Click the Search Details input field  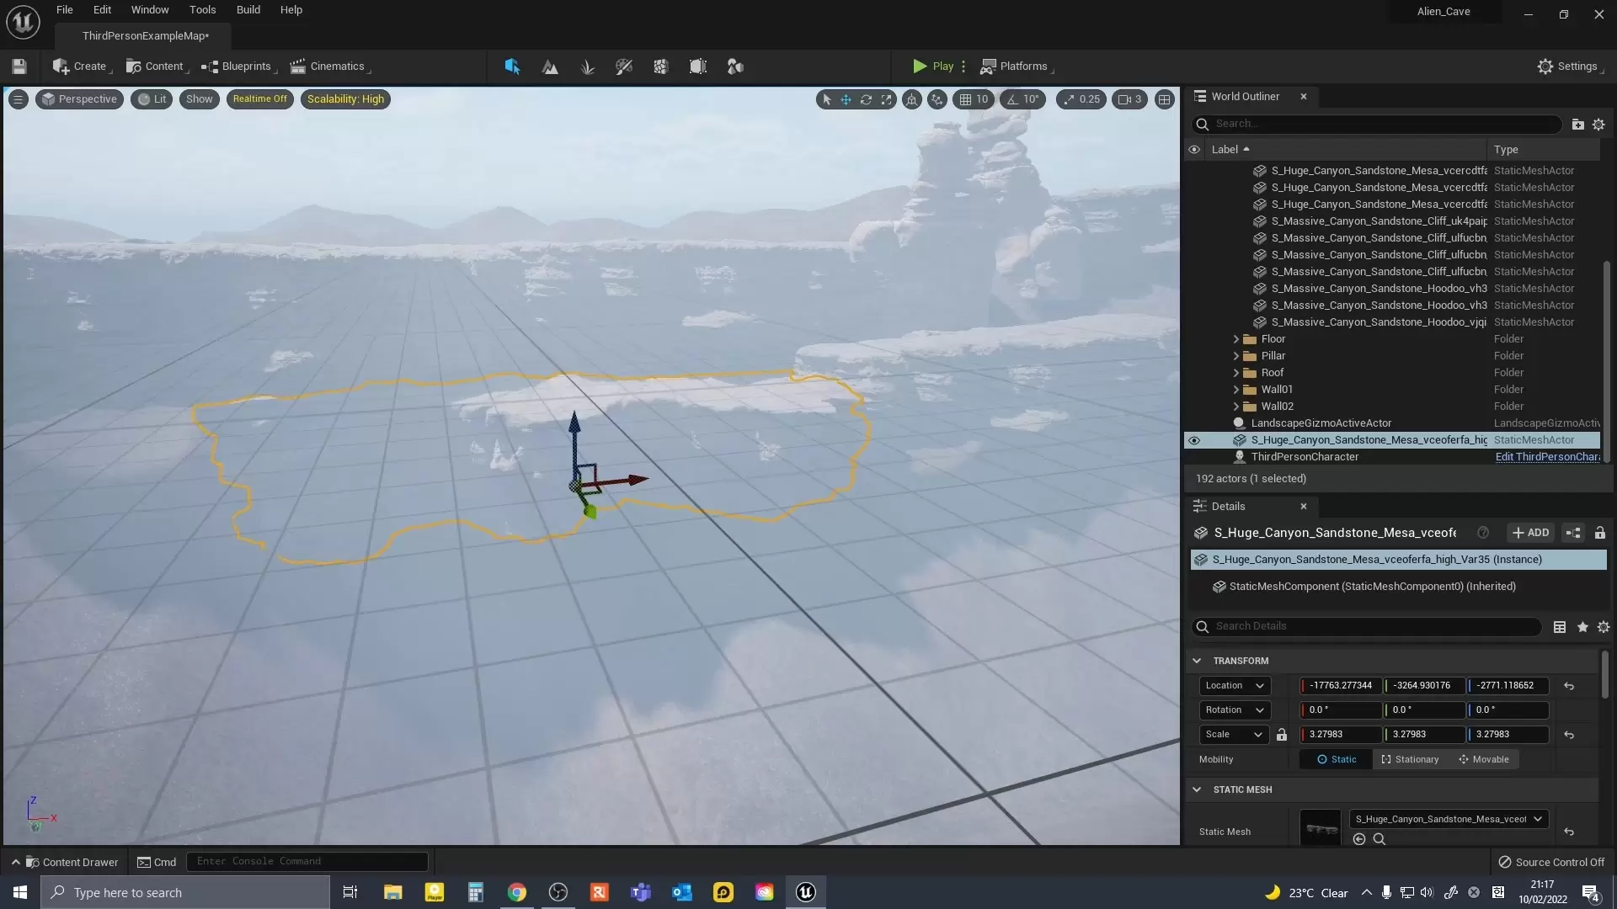[1373, 626]
